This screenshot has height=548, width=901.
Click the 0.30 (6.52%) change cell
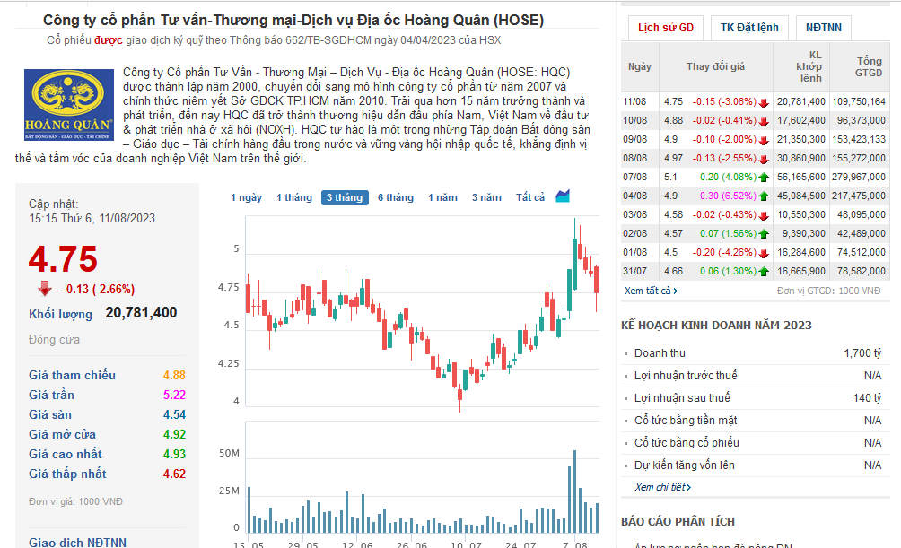(x=728, y=196)
